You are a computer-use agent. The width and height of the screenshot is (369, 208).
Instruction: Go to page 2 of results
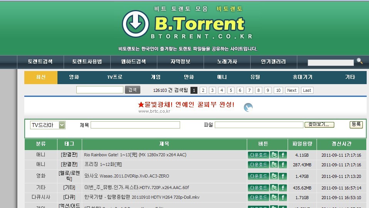(203, 90)
